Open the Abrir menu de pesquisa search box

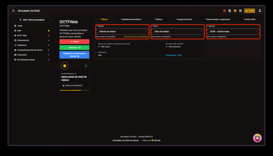(x=32, y=20)
